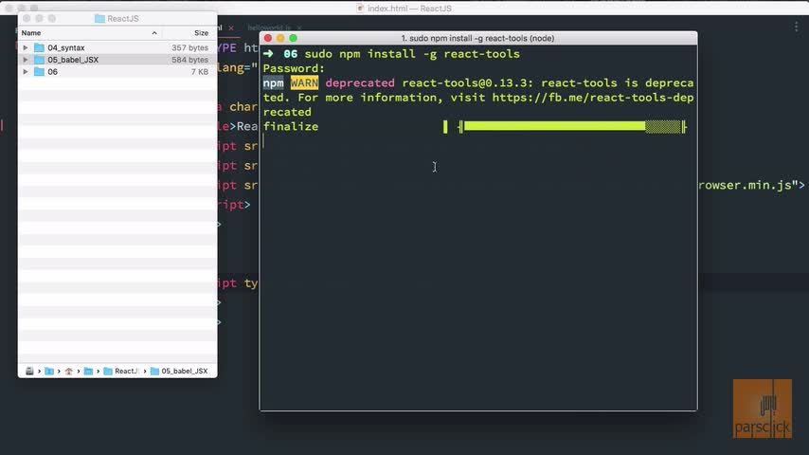Click the computer icon in Finder path bar
The height and width of the screenshot is (455, 809).
(x=29, y=371)
